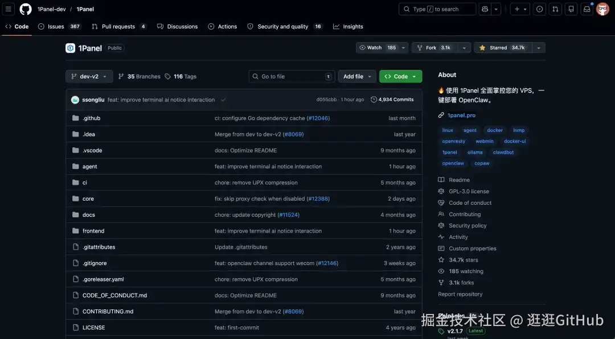Click the ollama topic tag
This screenshot has height=339, width=615.
tap(475, 152)
